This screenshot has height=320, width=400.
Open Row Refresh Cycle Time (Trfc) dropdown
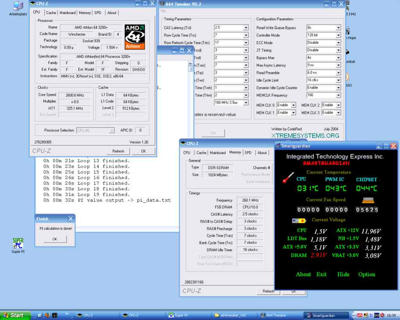tap(246, 43)
